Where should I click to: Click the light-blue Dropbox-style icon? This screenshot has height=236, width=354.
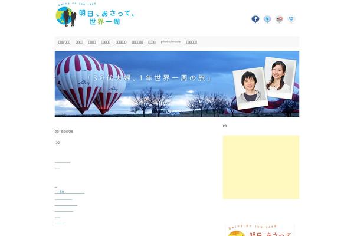[x=291, y=19]
